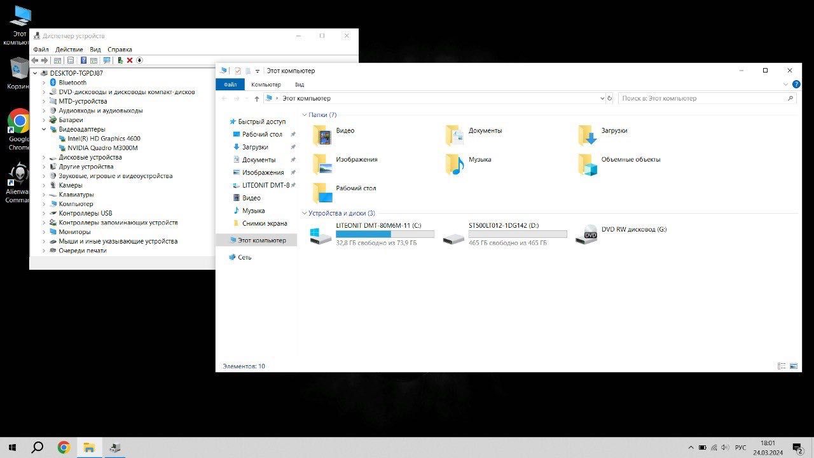This screenshot has height=458, width=814.
Task: Click the Корзина recycle bin desktop icon
Action: (19, 73)
